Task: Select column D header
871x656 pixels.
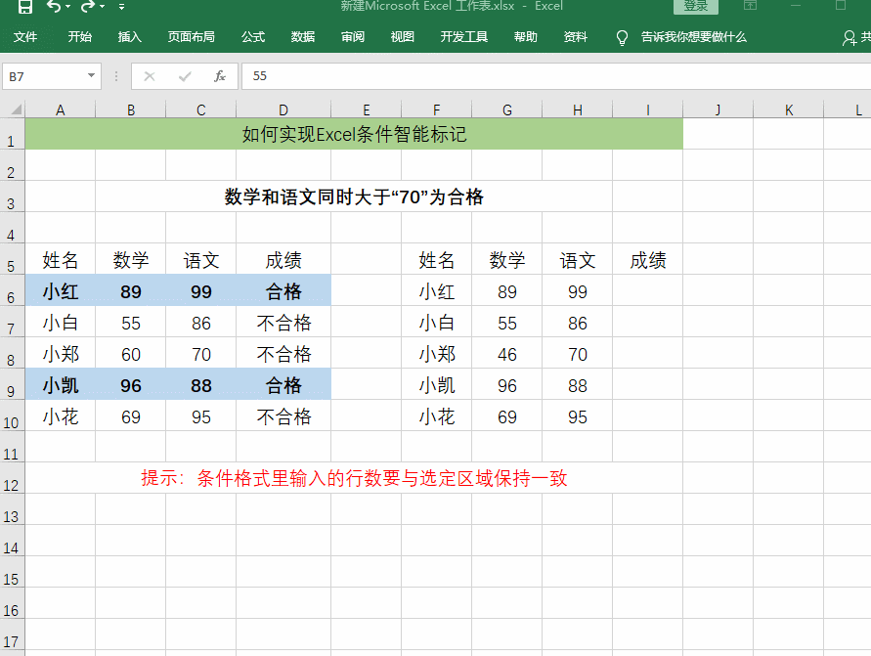Action: click(283, 109)
